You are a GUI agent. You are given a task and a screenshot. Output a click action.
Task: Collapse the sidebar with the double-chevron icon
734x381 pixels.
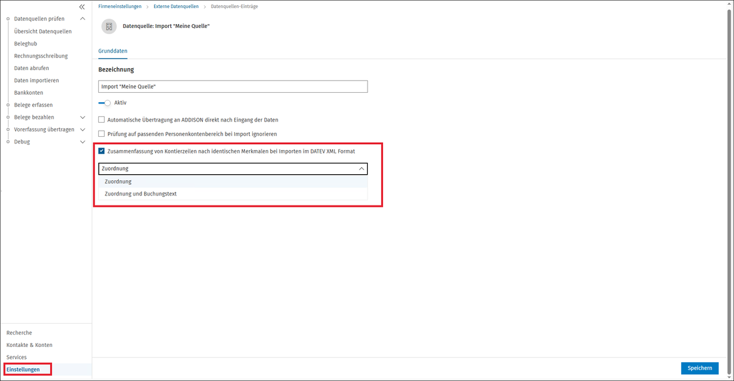point(82,7)
